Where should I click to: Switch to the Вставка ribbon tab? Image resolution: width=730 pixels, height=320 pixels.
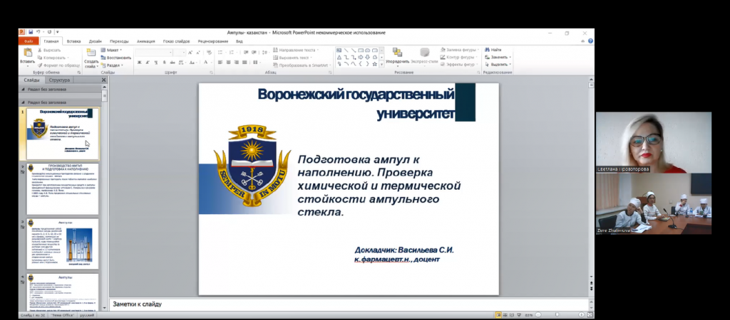73,41
